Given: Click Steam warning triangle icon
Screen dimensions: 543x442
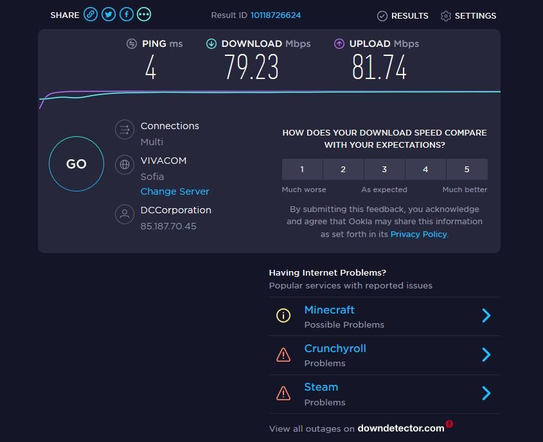Looking at the screenshot, I should (x=283, y=393).
